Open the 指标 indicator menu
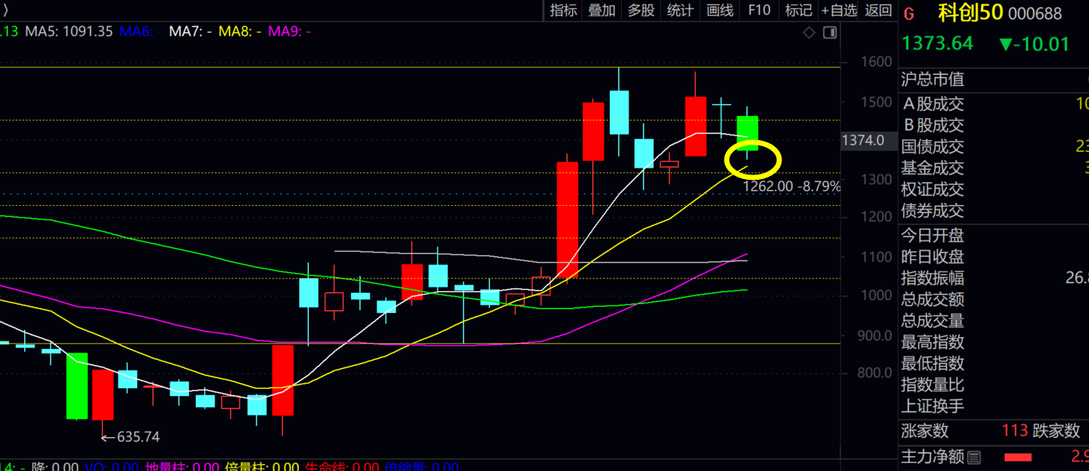 pyautogui.click(x=563, y=10)
